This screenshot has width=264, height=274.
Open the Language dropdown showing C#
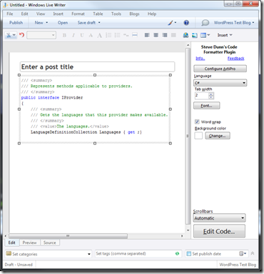pyautogui.click(x=220, y=83)
